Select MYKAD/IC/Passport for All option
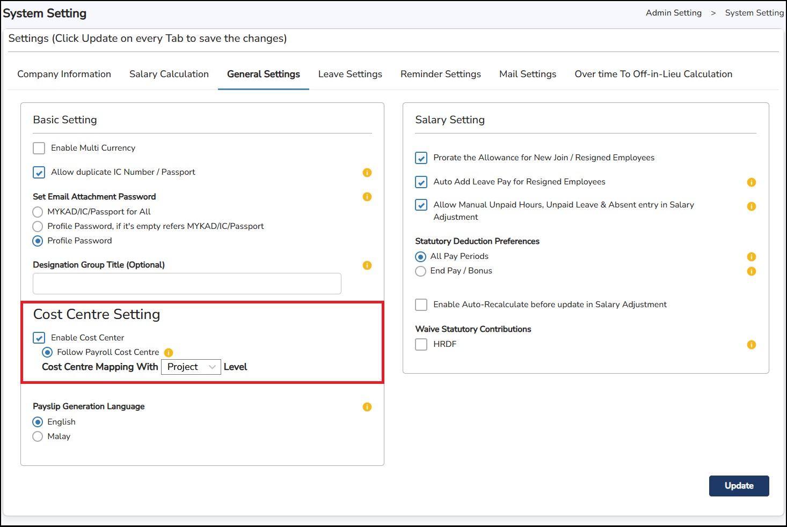The image size is (787, 527). [x=38, y=212]
